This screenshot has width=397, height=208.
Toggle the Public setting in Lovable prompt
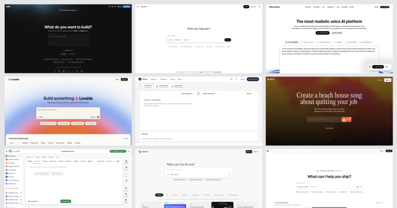tap(93, 117)
